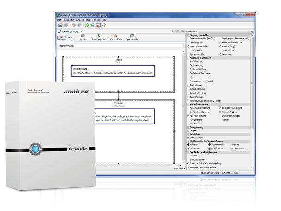Click the Speichern save icon
This screenshot has width=281, height=211.
83,36
